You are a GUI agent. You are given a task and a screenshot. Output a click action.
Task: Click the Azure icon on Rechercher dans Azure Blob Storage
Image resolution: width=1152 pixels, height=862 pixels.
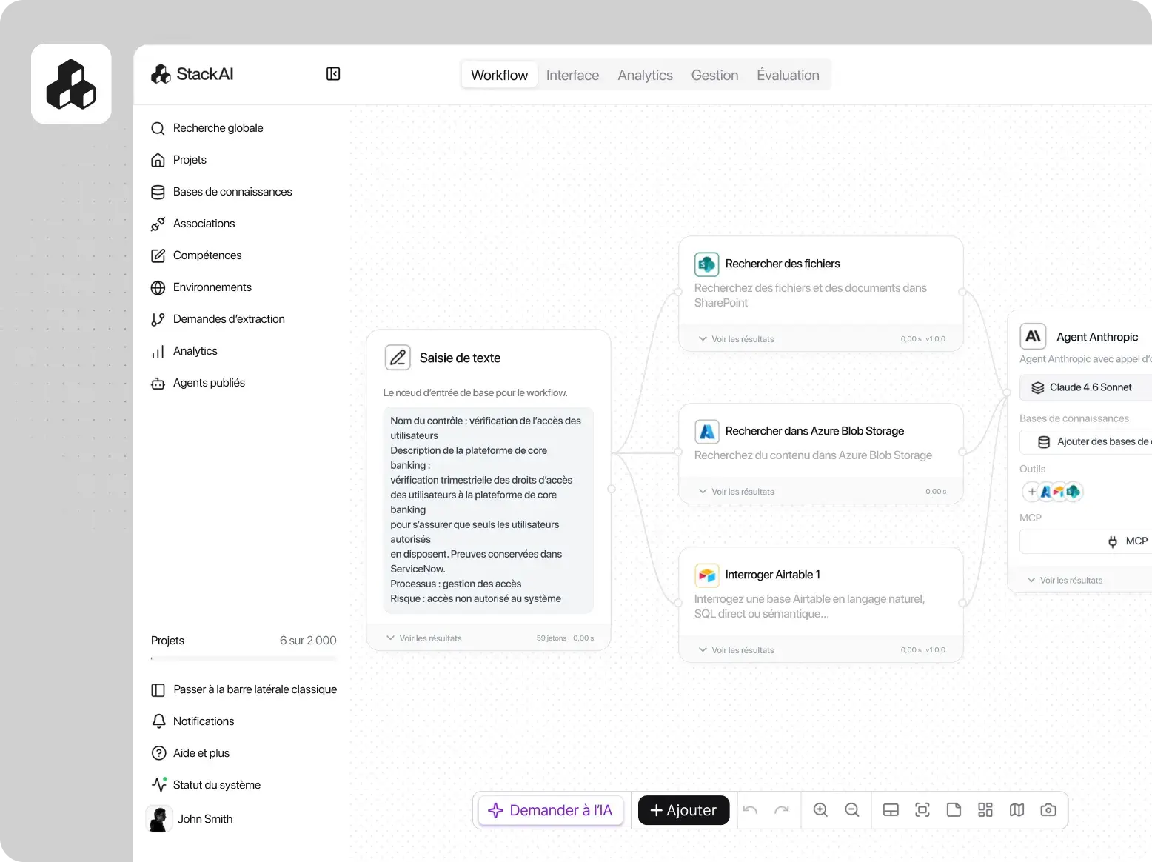(707, 432)
